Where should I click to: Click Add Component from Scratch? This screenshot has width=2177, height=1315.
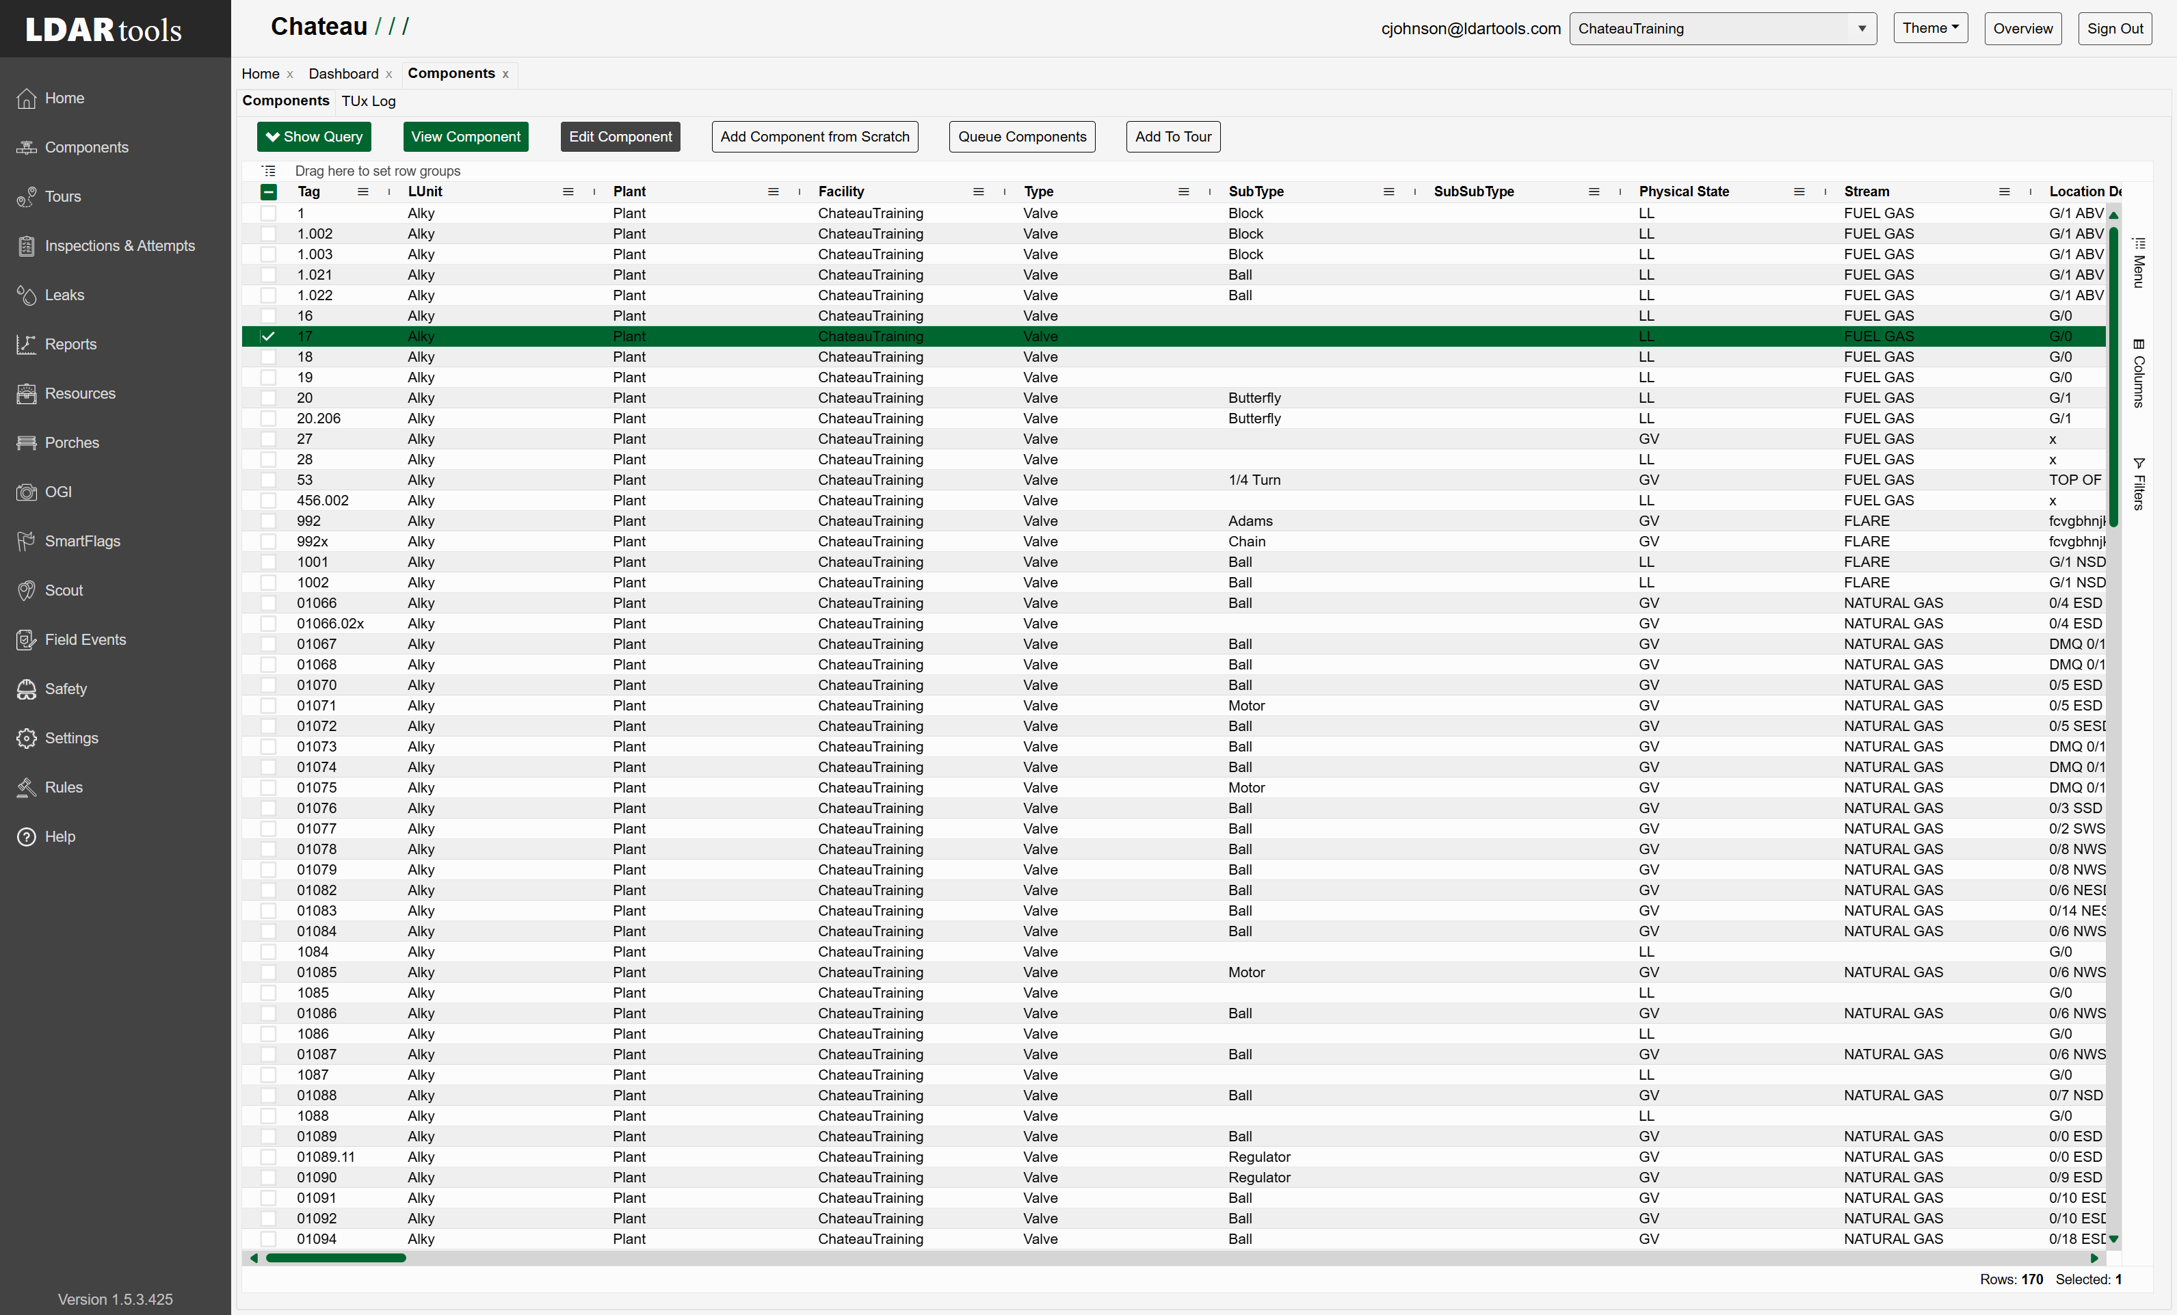pos(815,137)
